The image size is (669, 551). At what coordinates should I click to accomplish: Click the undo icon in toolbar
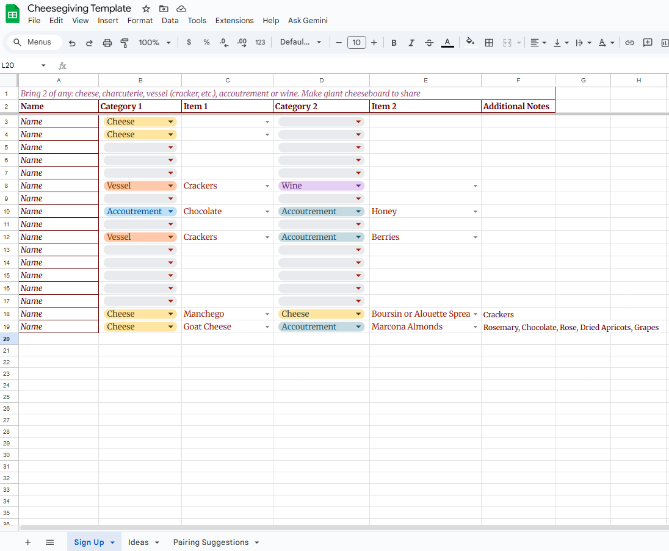pyautogui.click(x=72, y=43)
